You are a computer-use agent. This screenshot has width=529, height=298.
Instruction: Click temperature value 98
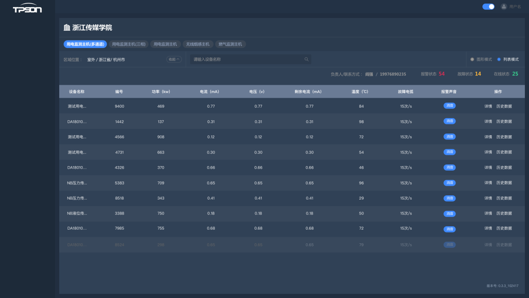click(x=361, y=121)
